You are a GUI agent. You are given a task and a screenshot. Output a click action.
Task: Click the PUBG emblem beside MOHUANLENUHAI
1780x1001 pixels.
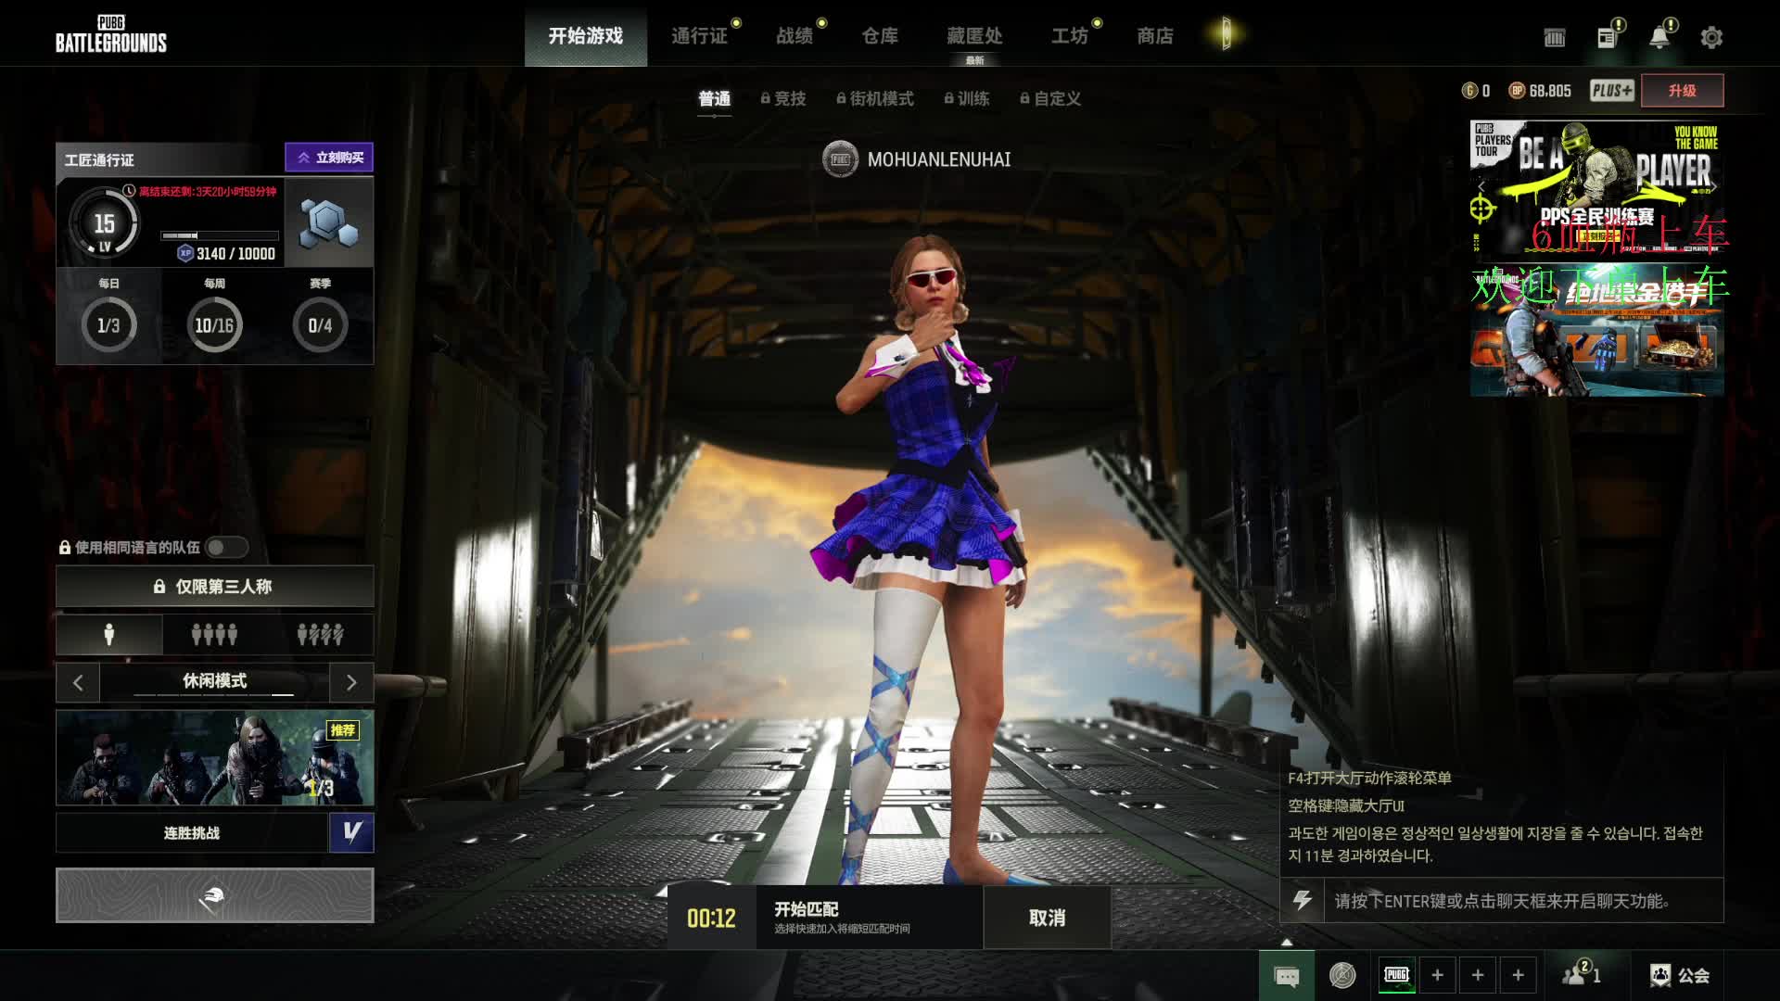point(840,159)
